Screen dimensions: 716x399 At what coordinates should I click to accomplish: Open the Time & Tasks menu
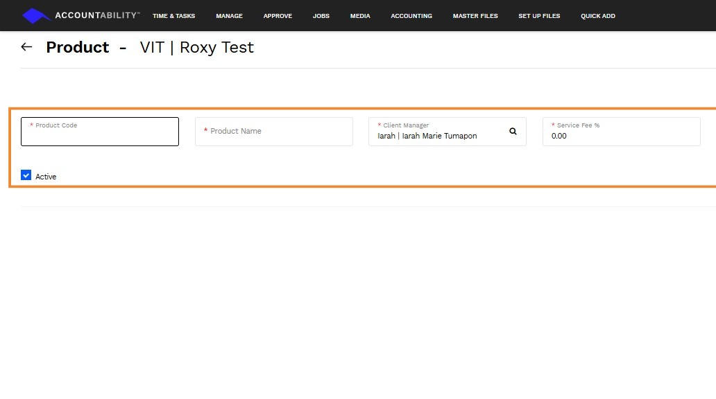[x=173, y=16]
